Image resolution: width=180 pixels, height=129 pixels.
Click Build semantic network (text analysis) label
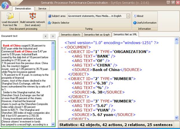point(33,23)
